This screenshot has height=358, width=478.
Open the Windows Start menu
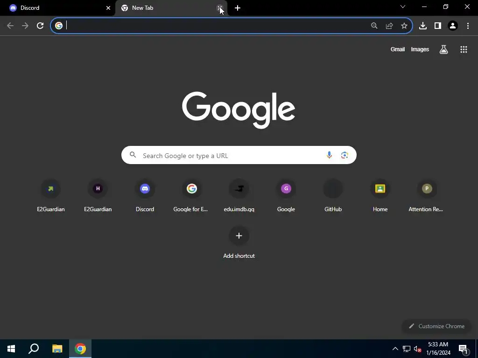[x=11, y=349]
